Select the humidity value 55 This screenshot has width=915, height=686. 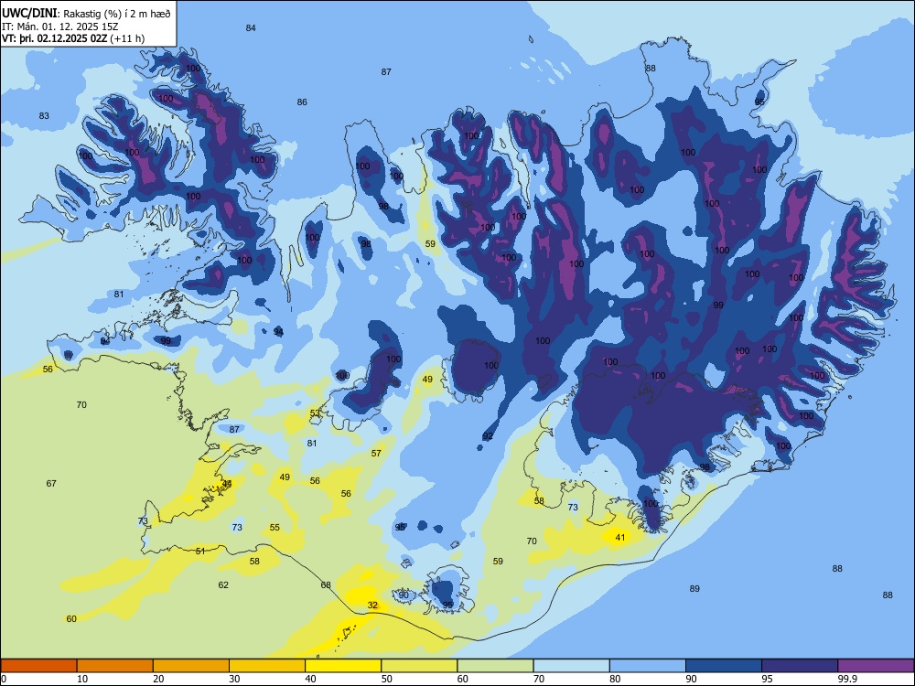click(x=274, y=528)
